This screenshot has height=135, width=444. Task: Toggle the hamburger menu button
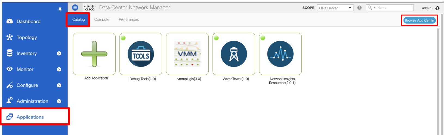75,8
